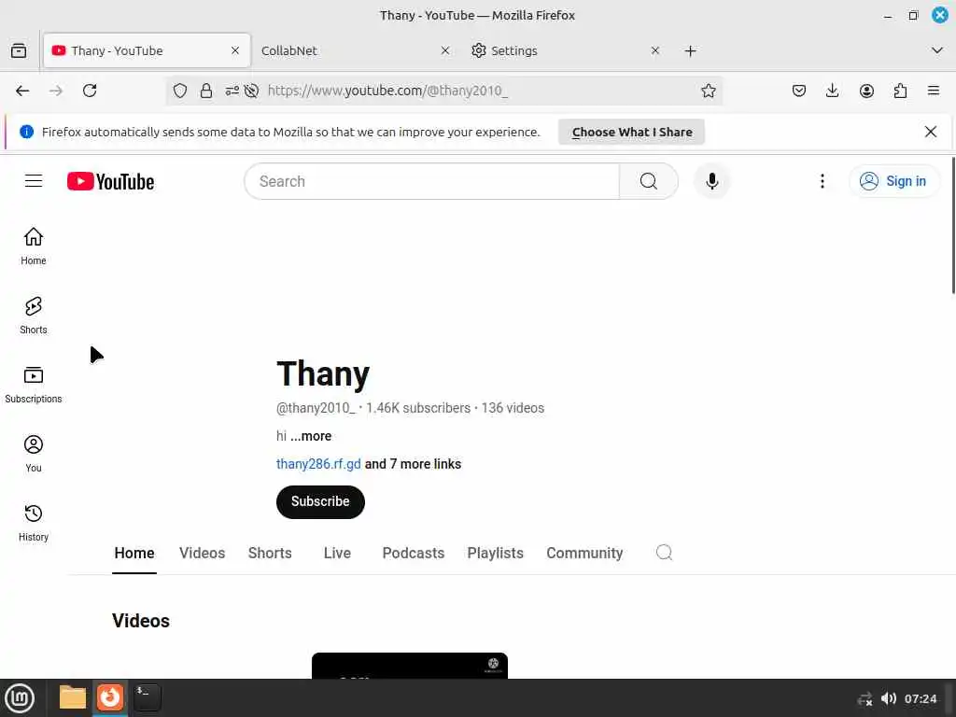Click Choose What I Share button

coord(632,133)
